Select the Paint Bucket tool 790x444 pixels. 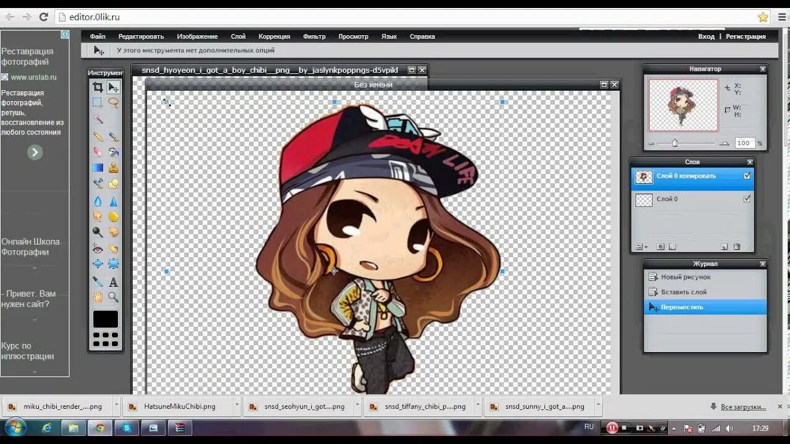coord(114,152)
